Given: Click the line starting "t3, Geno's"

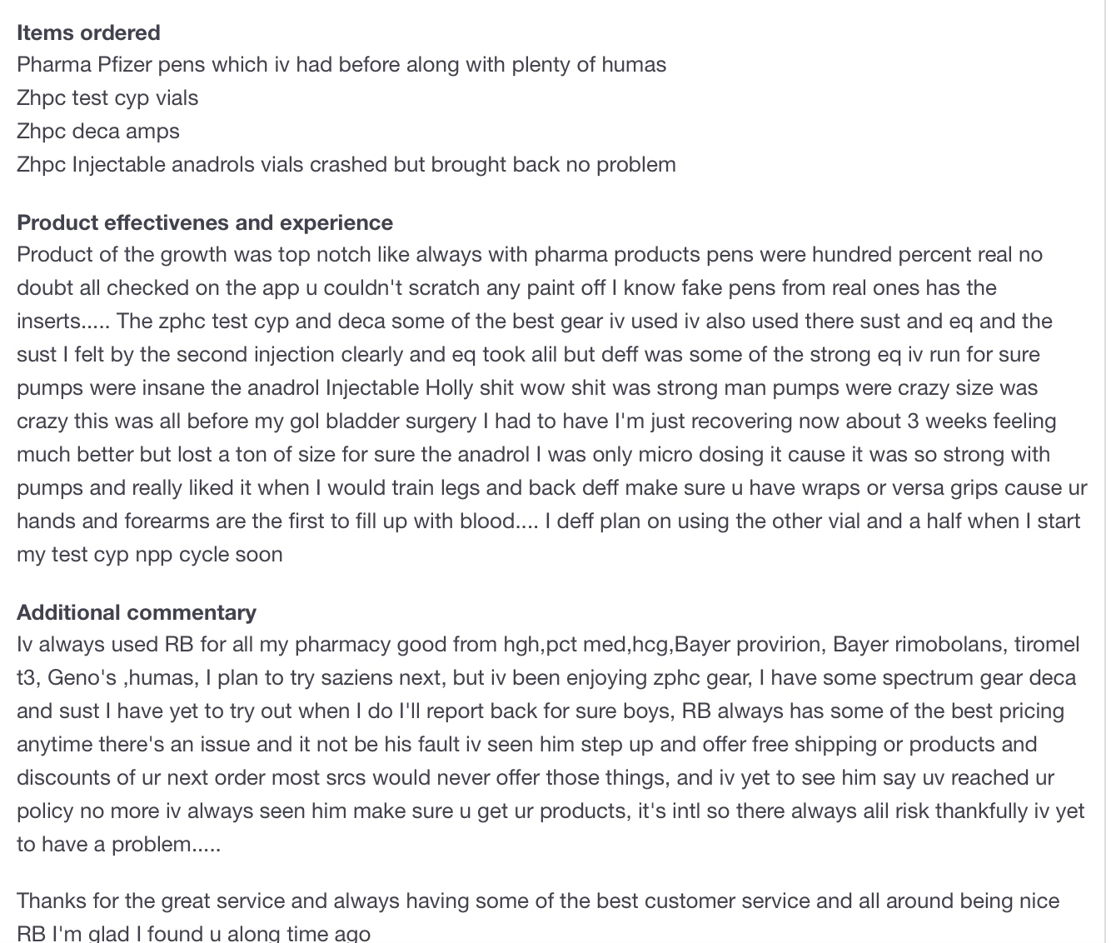Looking at the screenshot, I should pos(546,678).
